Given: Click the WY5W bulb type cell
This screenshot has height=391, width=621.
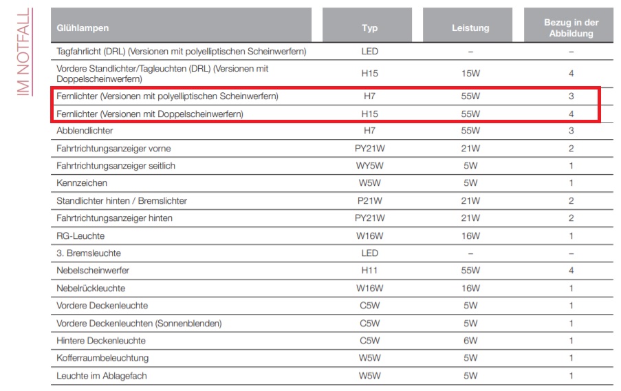Looking at the screenshot, I should 369,166.
